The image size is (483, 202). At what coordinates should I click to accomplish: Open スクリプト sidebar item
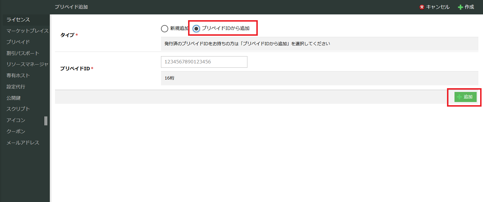[18, 109]
